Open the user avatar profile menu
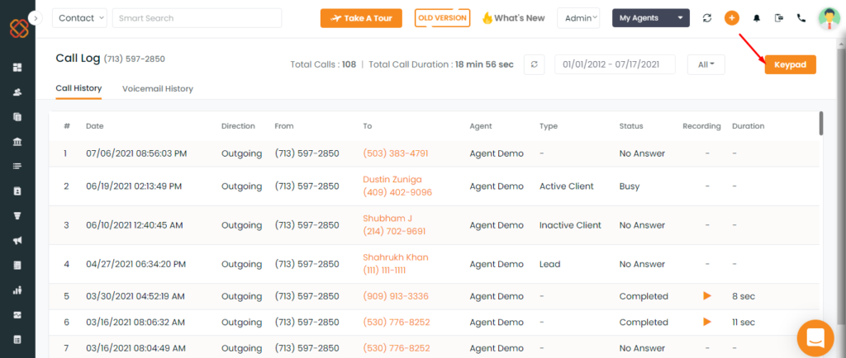Image resolution: width=846 pixels, height=358 pixels. pyautogui.click(x=829, y=18)
